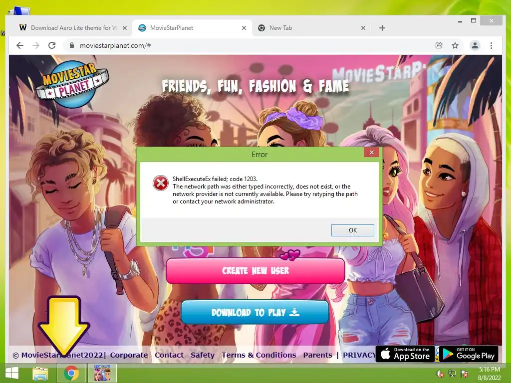Viewport: 511px width, 383px height.
Task: Minimize the Chrome window
Action: [x=460, y=21]
